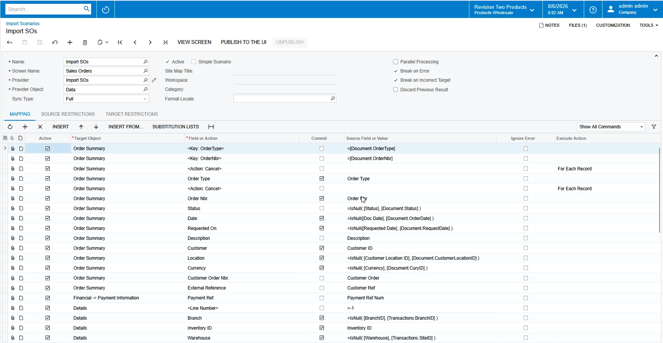The width and height of the screenshot is (663, 343).
Task: Switch to the Source Restrictions tab
Action: (68, 114)
